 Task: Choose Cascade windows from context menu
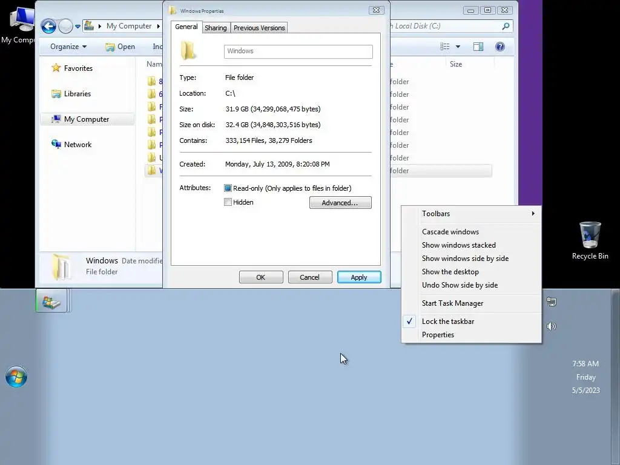click(471, 232)
